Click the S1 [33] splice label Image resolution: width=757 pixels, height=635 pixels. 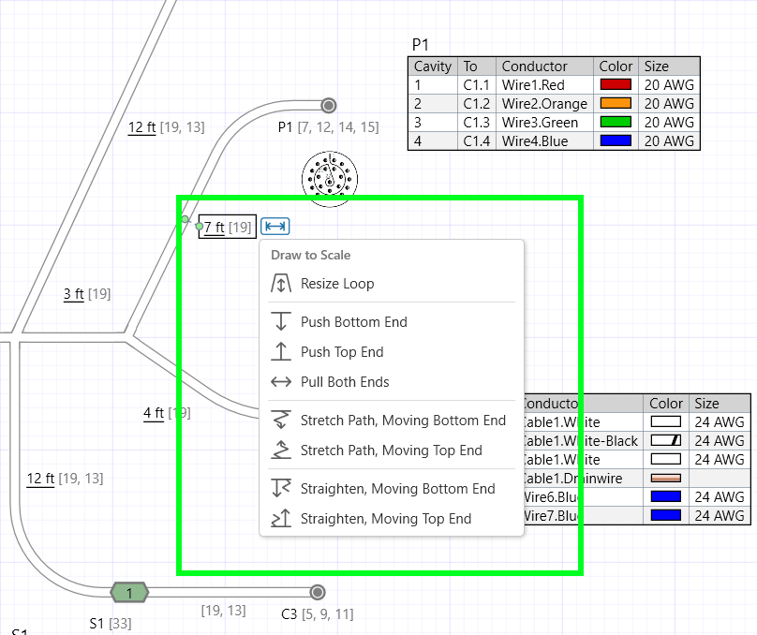[111, 624]
